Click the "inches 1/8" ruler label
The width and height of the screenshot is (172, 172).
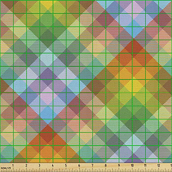coord(6,168)
